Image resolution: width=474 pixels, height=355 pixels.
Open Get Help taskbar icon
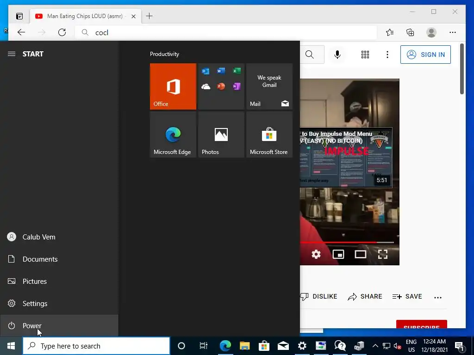point(340,346)
